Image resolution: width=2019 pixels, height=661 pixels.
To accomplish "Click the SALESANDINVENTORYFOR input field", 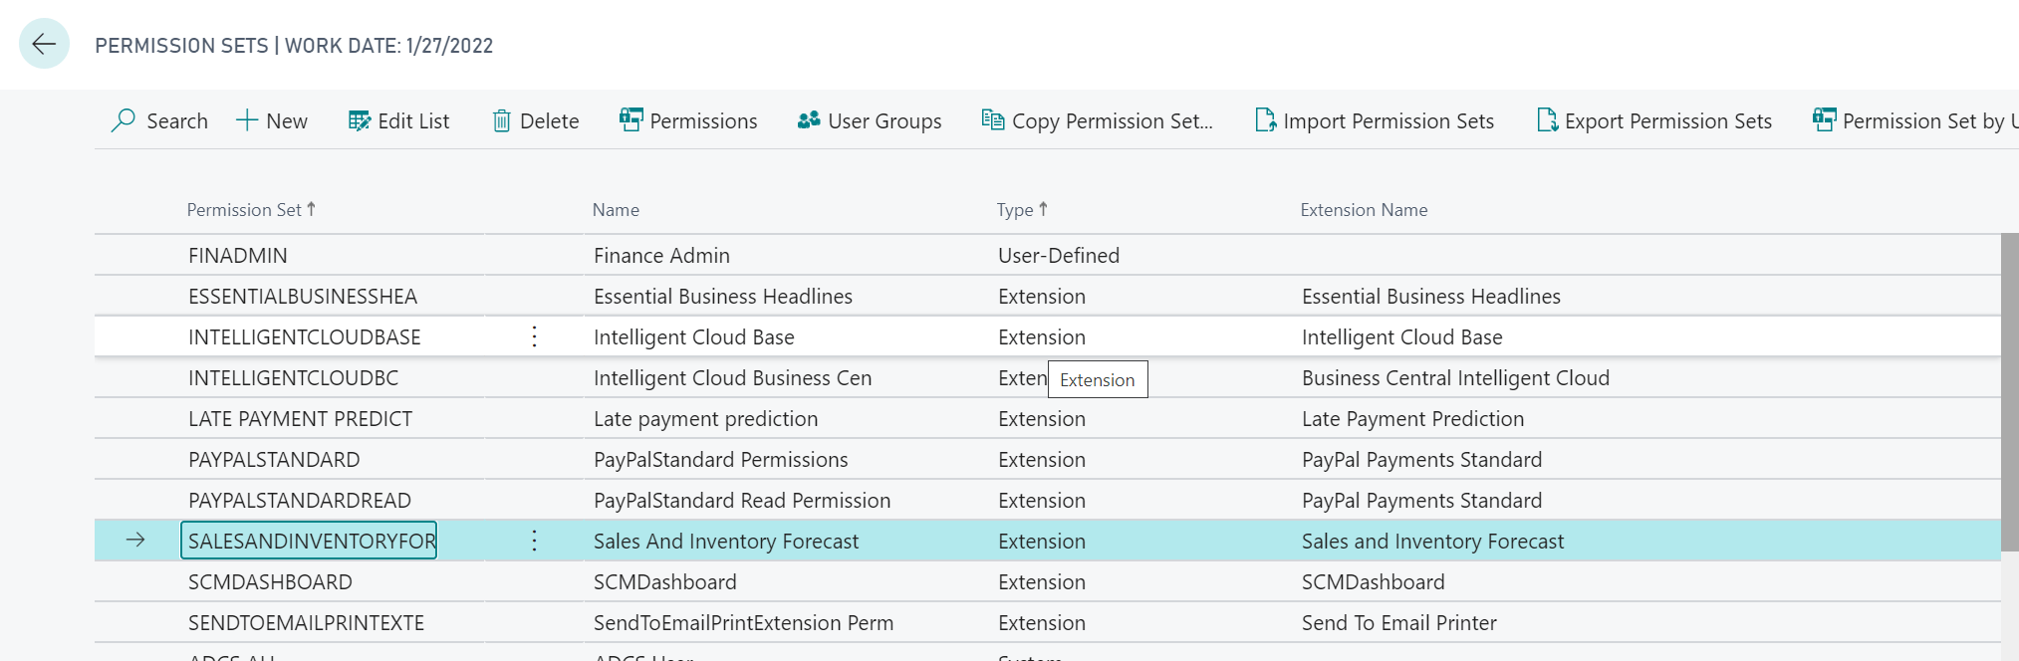I will coord(310,541).
